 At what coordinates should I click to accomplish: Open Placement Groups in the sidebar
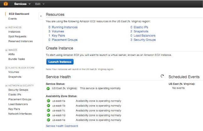point(20,99)
